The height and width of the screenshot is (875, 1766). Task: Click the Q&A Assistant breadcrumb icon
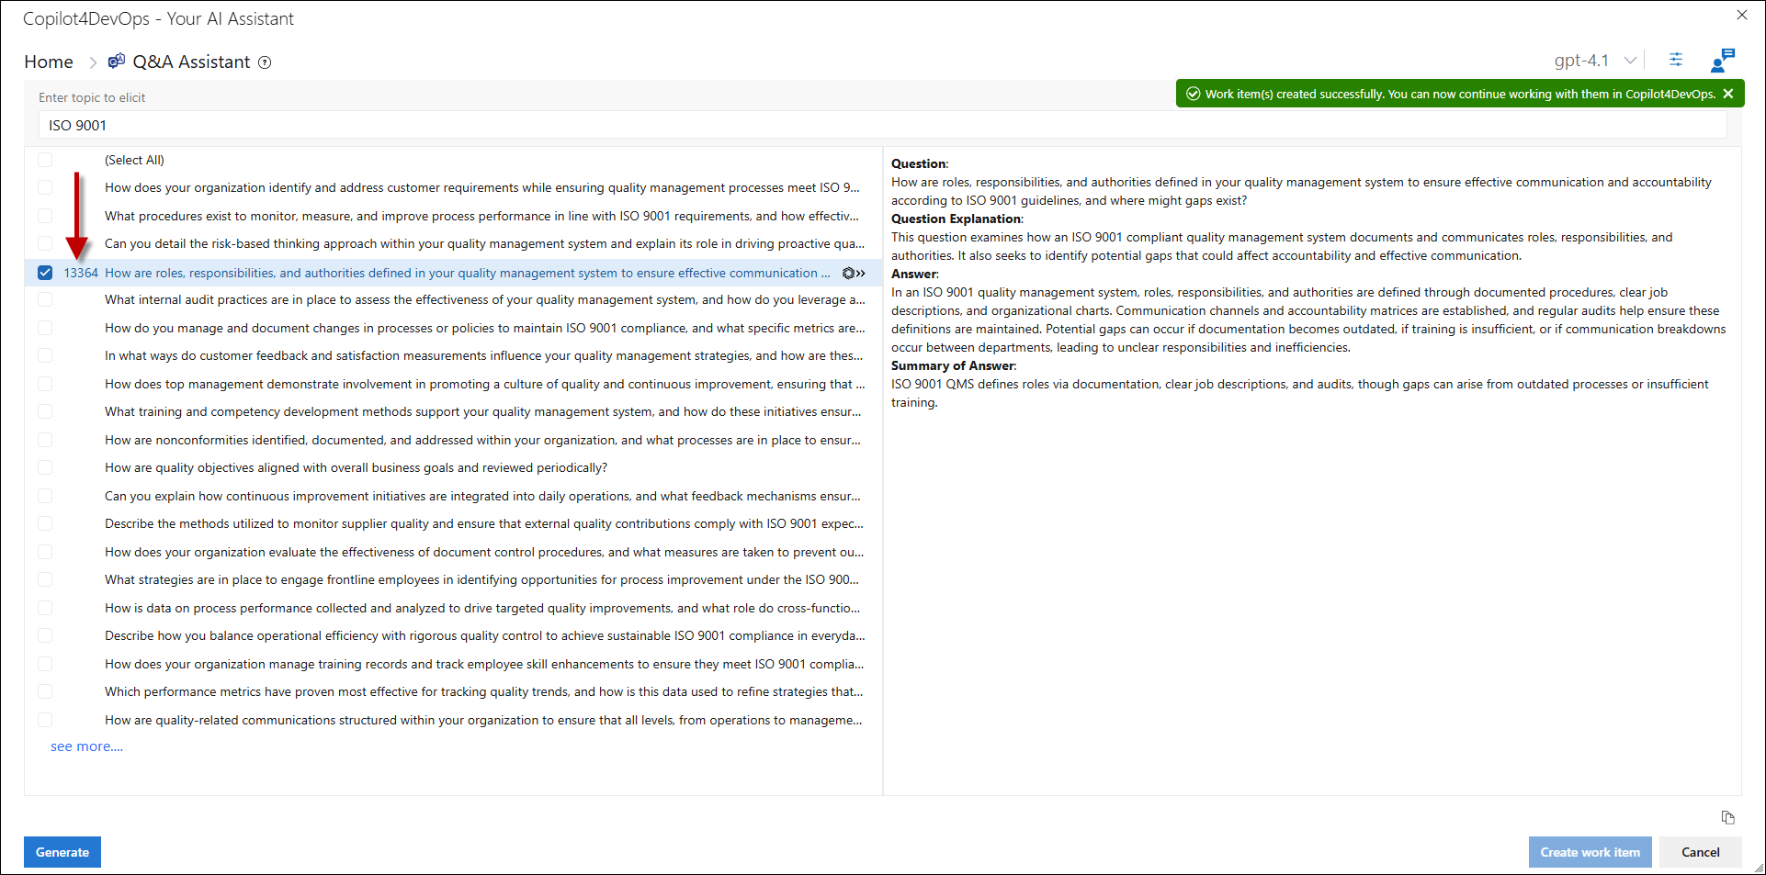[117, 62]
